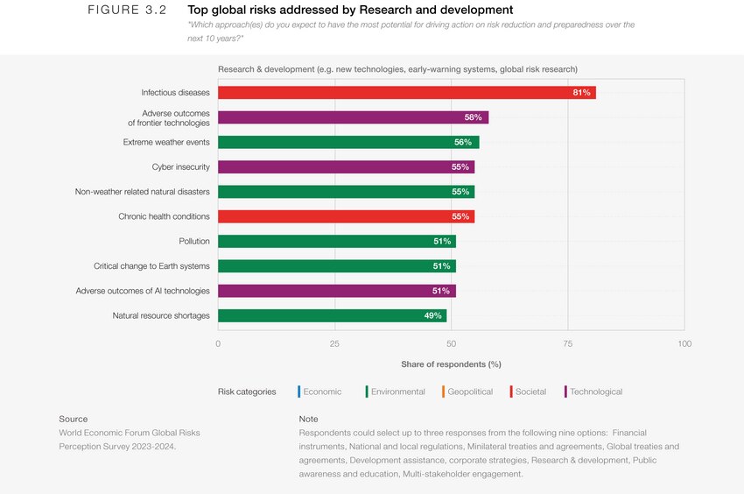Select the Cyber insecurity 55% bar

347,166
